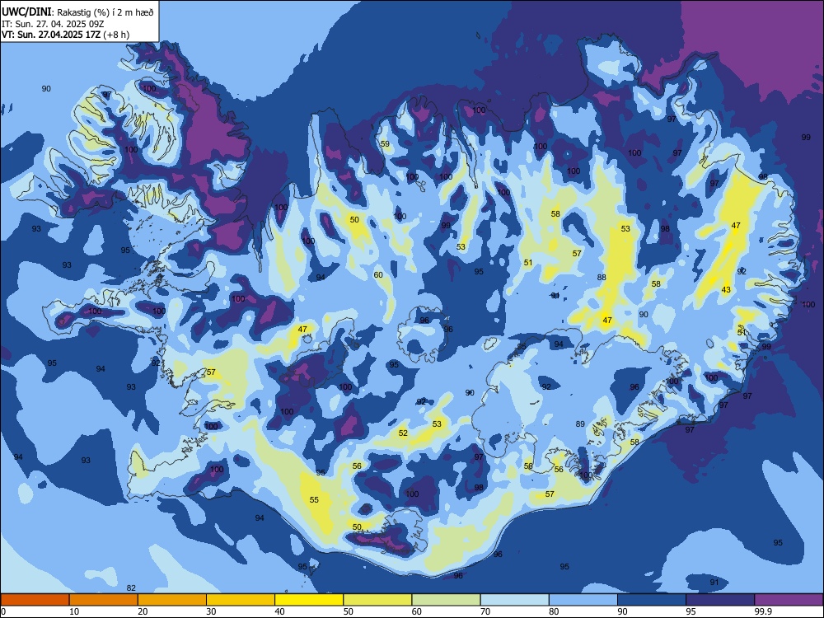This screenshot has width=824, height=618.
Task: Click the humidity value 55 on the map
Action: pos(314,500)
